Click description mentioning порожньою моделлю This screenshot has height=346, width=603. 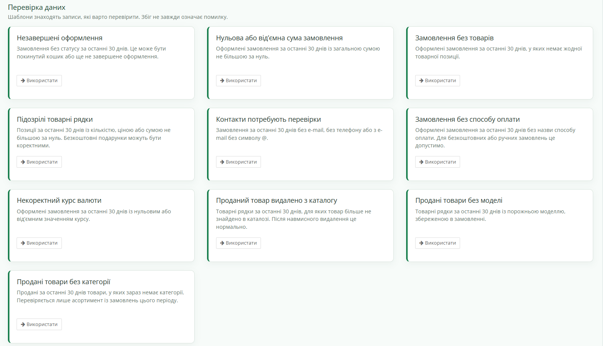pyautogui.click(x=490, y=215)
